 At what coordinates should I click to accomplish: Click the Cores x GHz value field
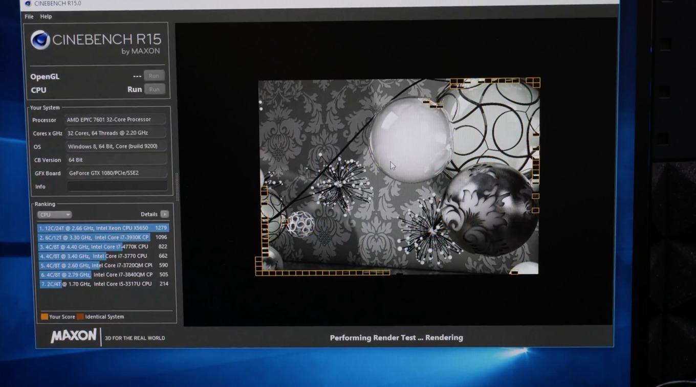point(116,133)
